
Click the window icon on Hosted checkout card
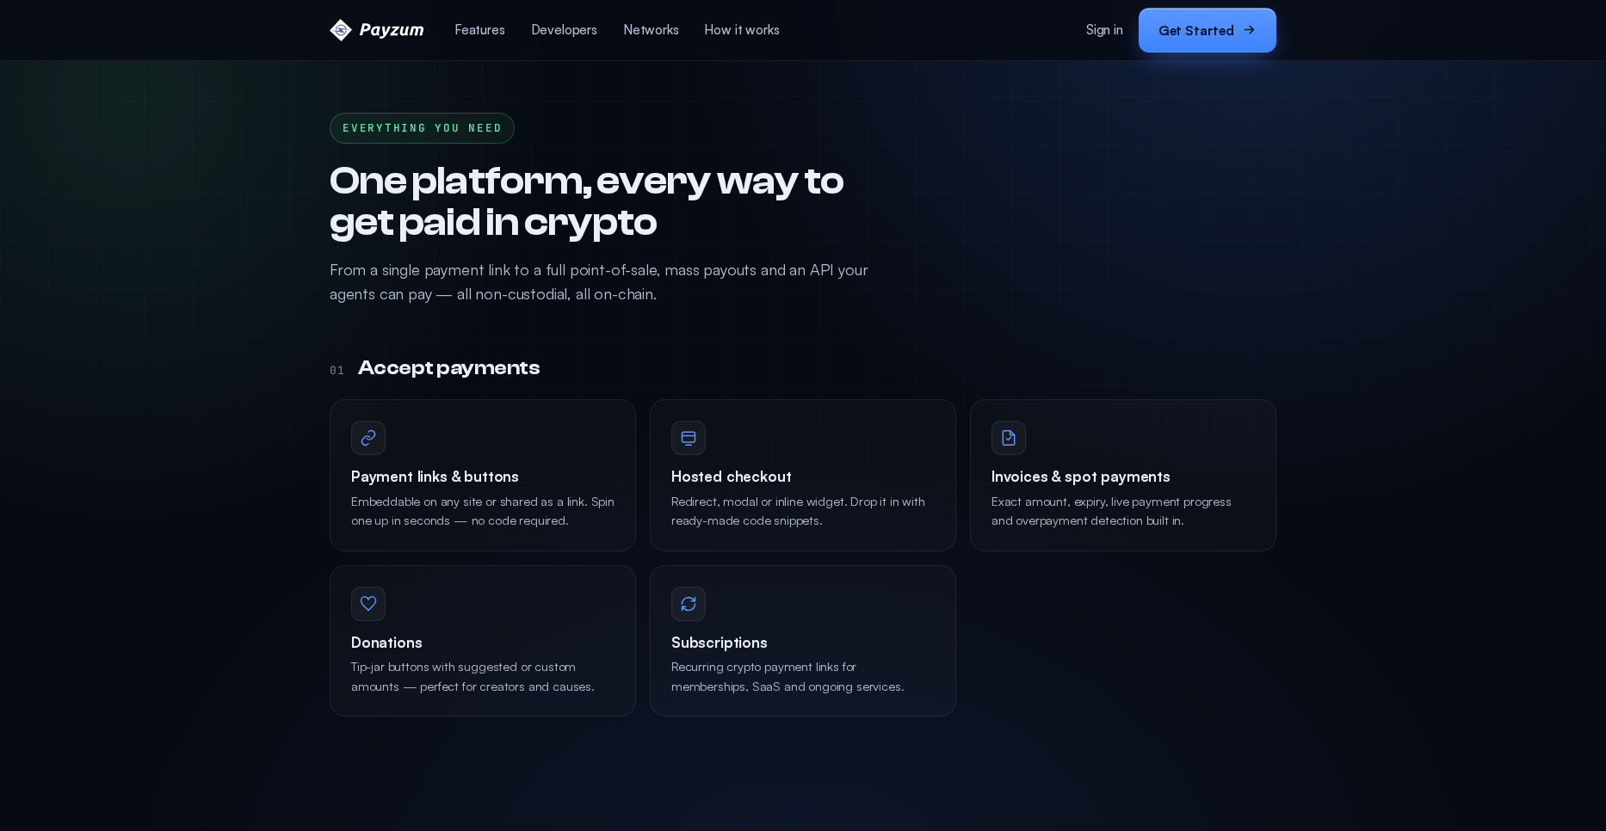pos(689,438)
